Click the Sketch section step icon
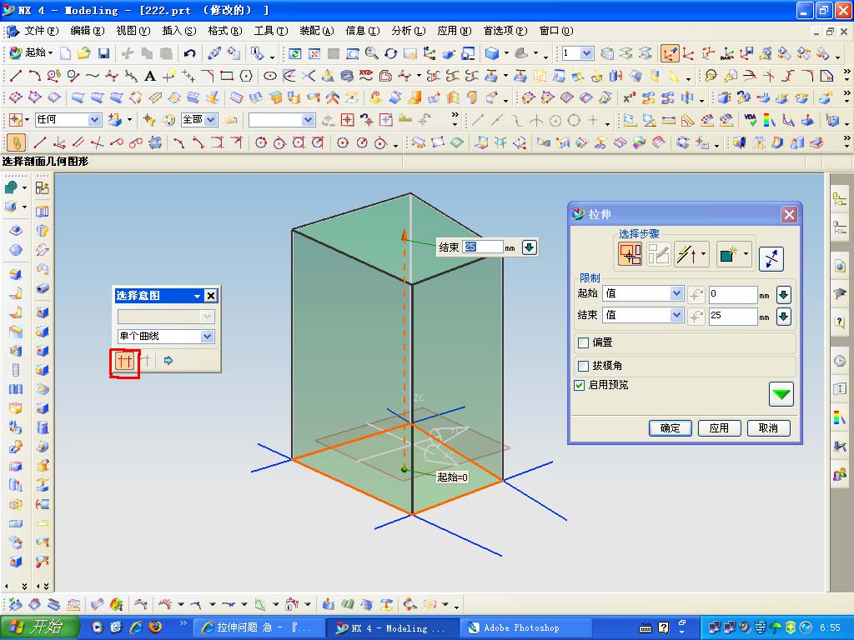 (658, 254)
